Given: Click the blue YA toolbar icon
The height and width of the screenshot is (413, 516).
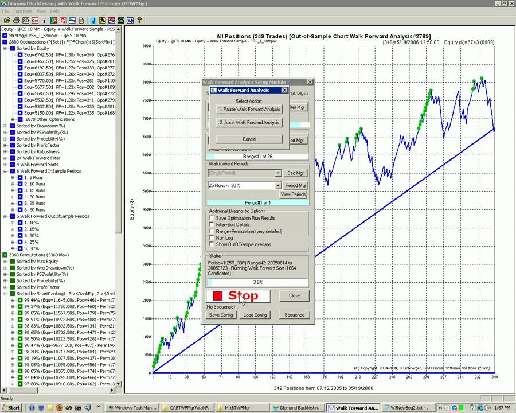Looking at the screenshot, I should tap(130, 21).
